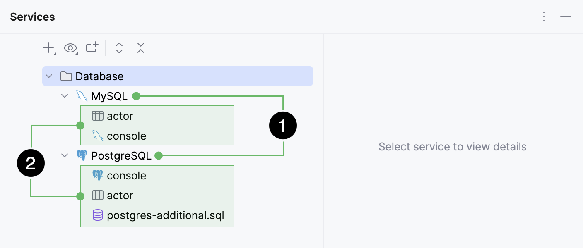Collapse all nodes with the collapse-all button
The width and height of the screenshot is (583, 248).
tap(140, 48)
